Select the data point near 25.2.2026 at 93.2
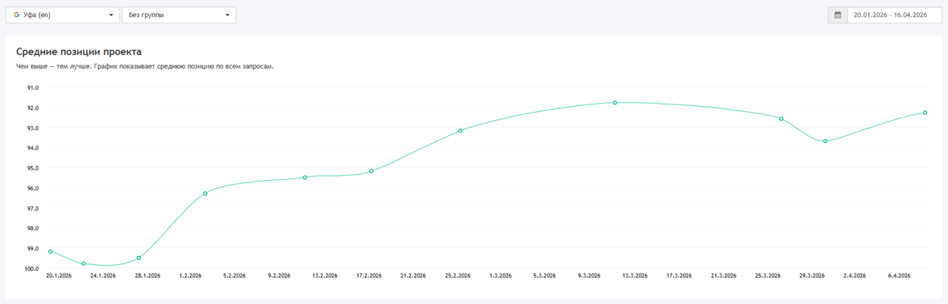948x304 pixels. (460, 131)
